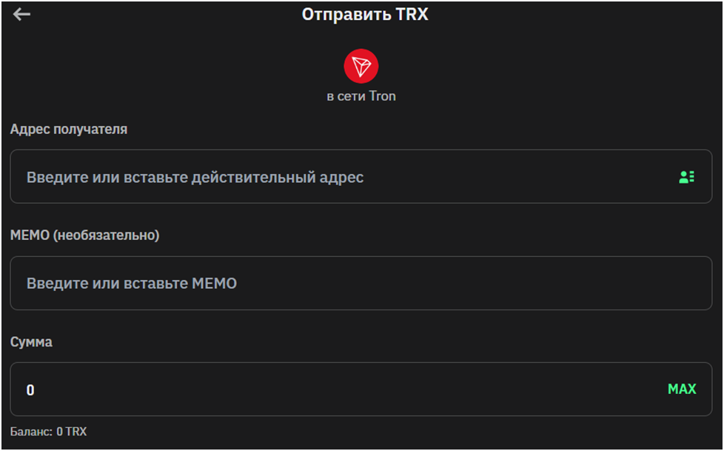
Task: Click the red Tron logo
Action: coord(361,66)
